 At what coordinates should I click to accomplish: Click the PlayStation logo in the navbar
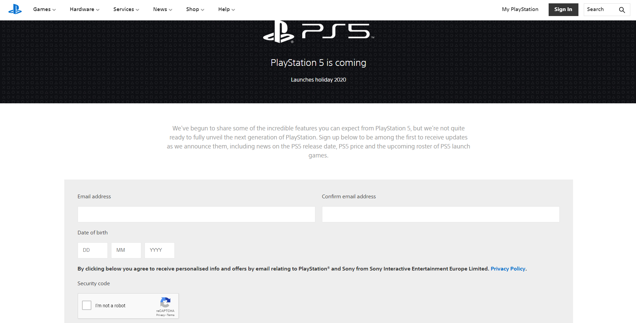click(x=15, y=9)
